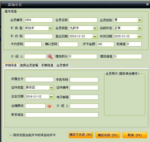Open the 登记日期 date picker arrow
This screenshot has height=142, width=150.
95,36
